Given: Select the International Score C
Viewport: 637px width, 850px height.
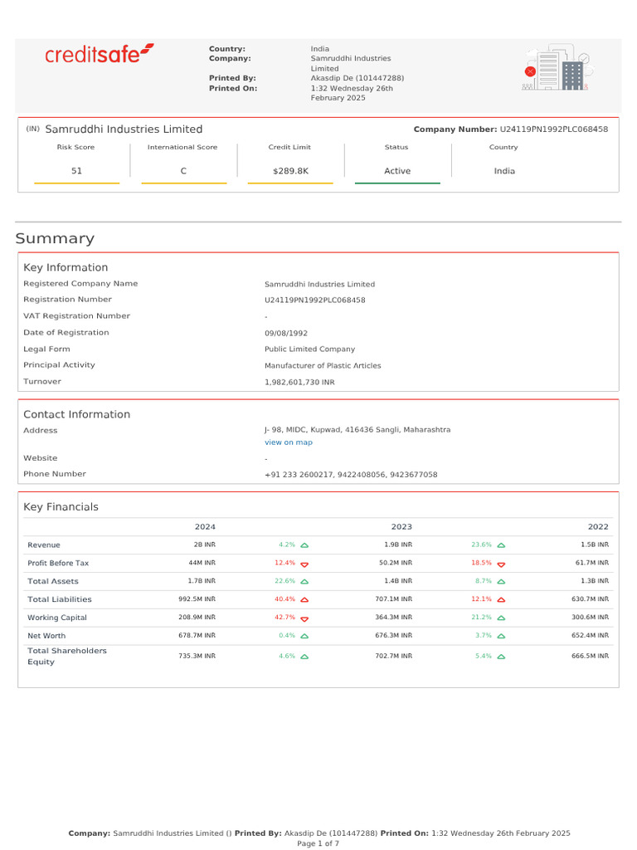Looking at the screenshot, I should 183,171.
